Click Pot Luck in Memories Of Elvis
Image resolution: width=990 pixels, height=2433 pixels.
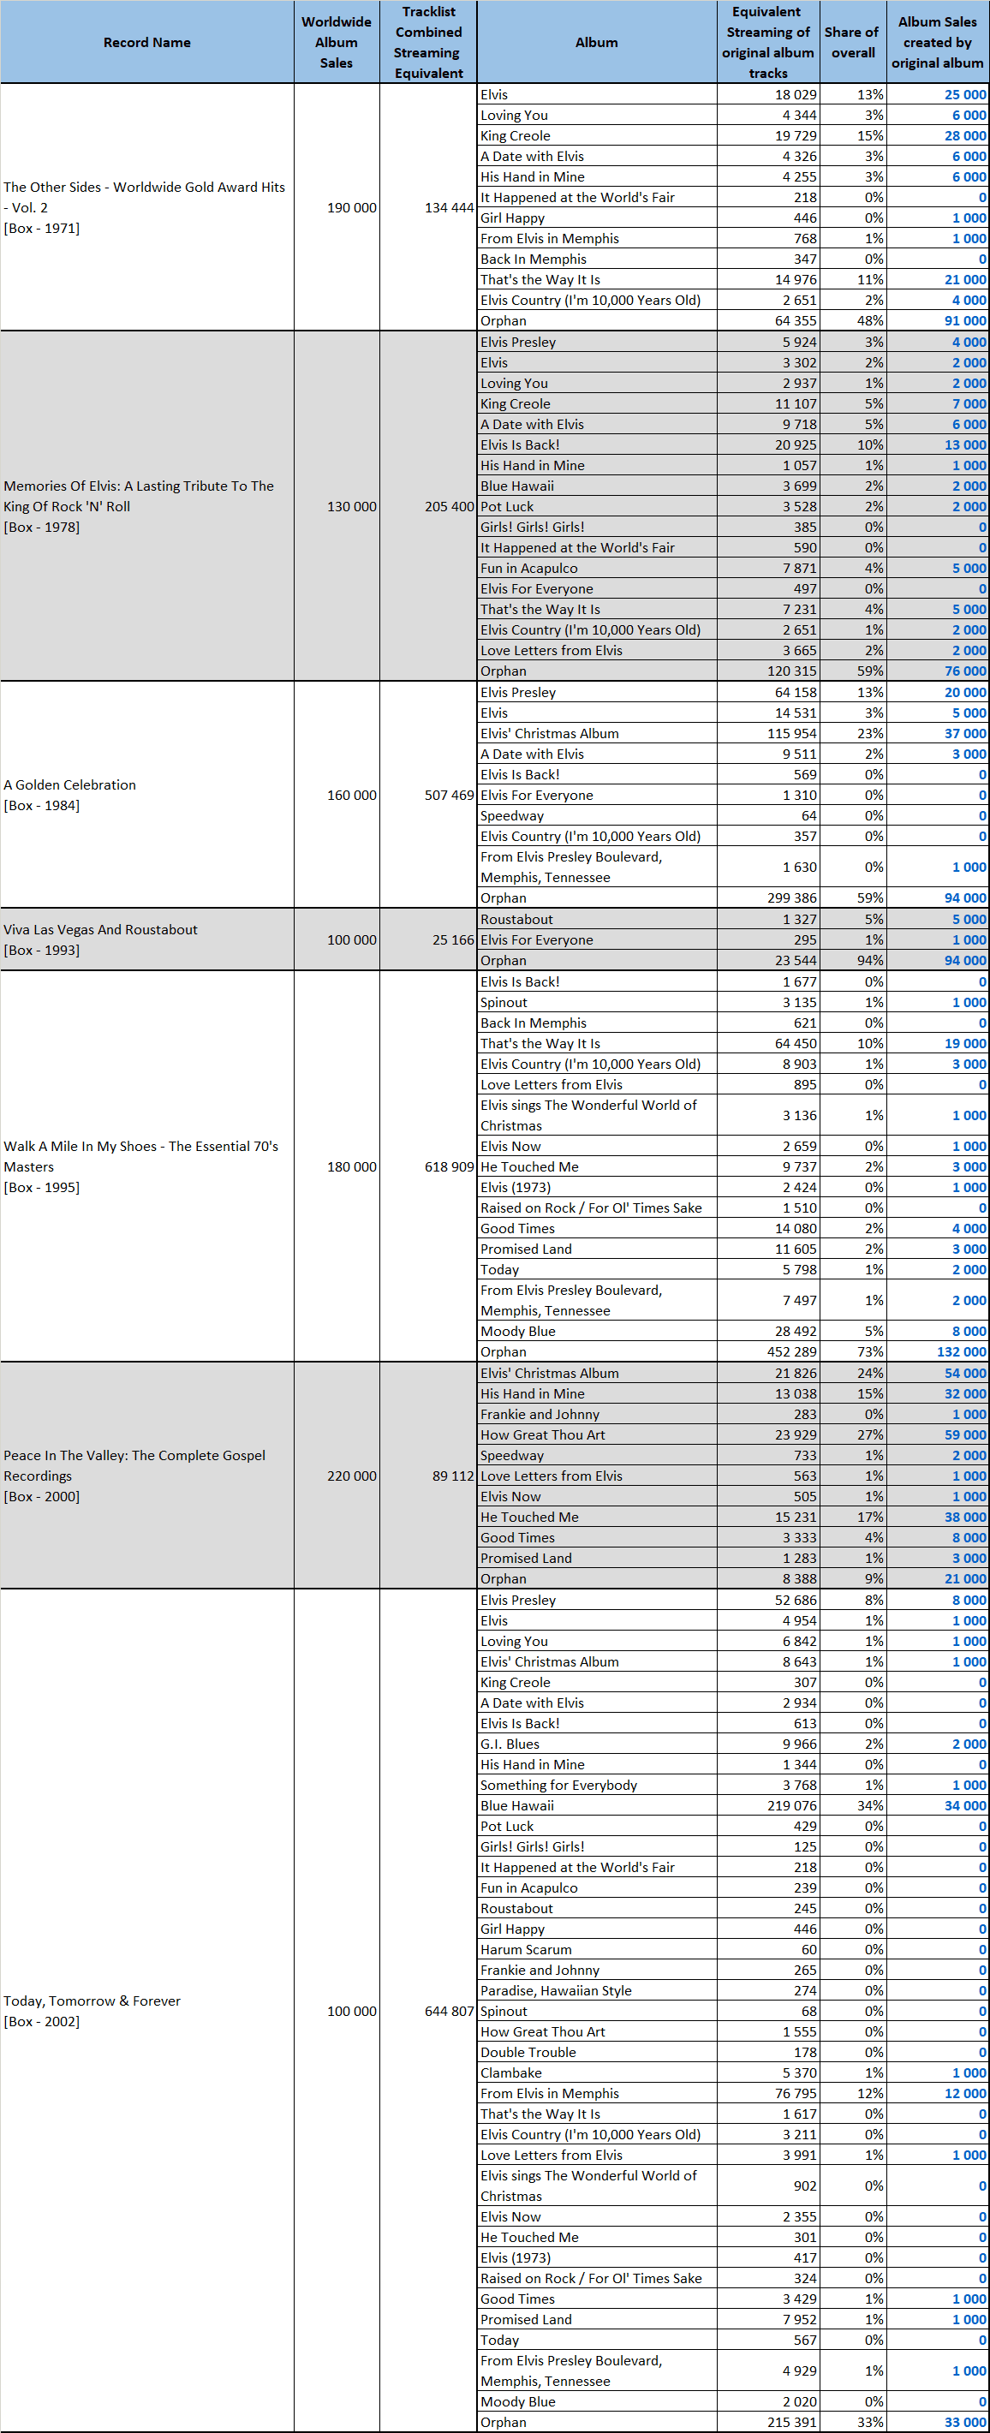[x=596, y=506]
